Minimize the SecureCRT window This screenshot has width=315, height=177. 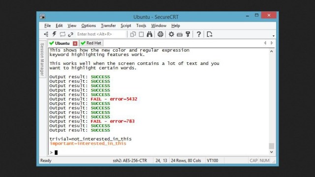pos(247,15)
